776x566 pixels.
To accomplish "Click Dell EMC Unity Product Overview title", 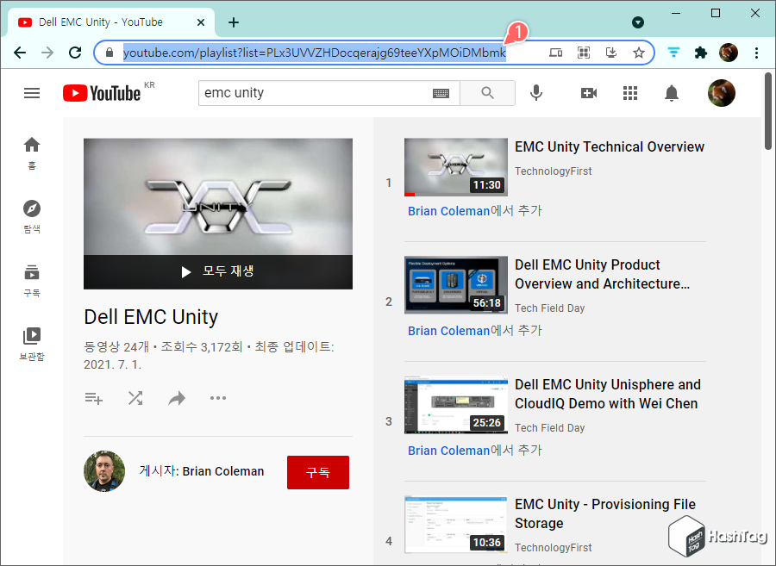I will pyautogui.click(x=602, y=274).
